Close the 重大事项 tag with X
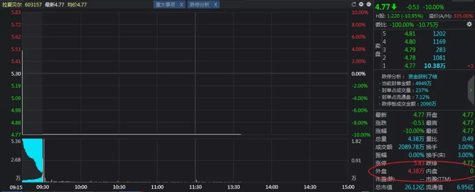This screenshot has width=475, height=192. point(182,4)
